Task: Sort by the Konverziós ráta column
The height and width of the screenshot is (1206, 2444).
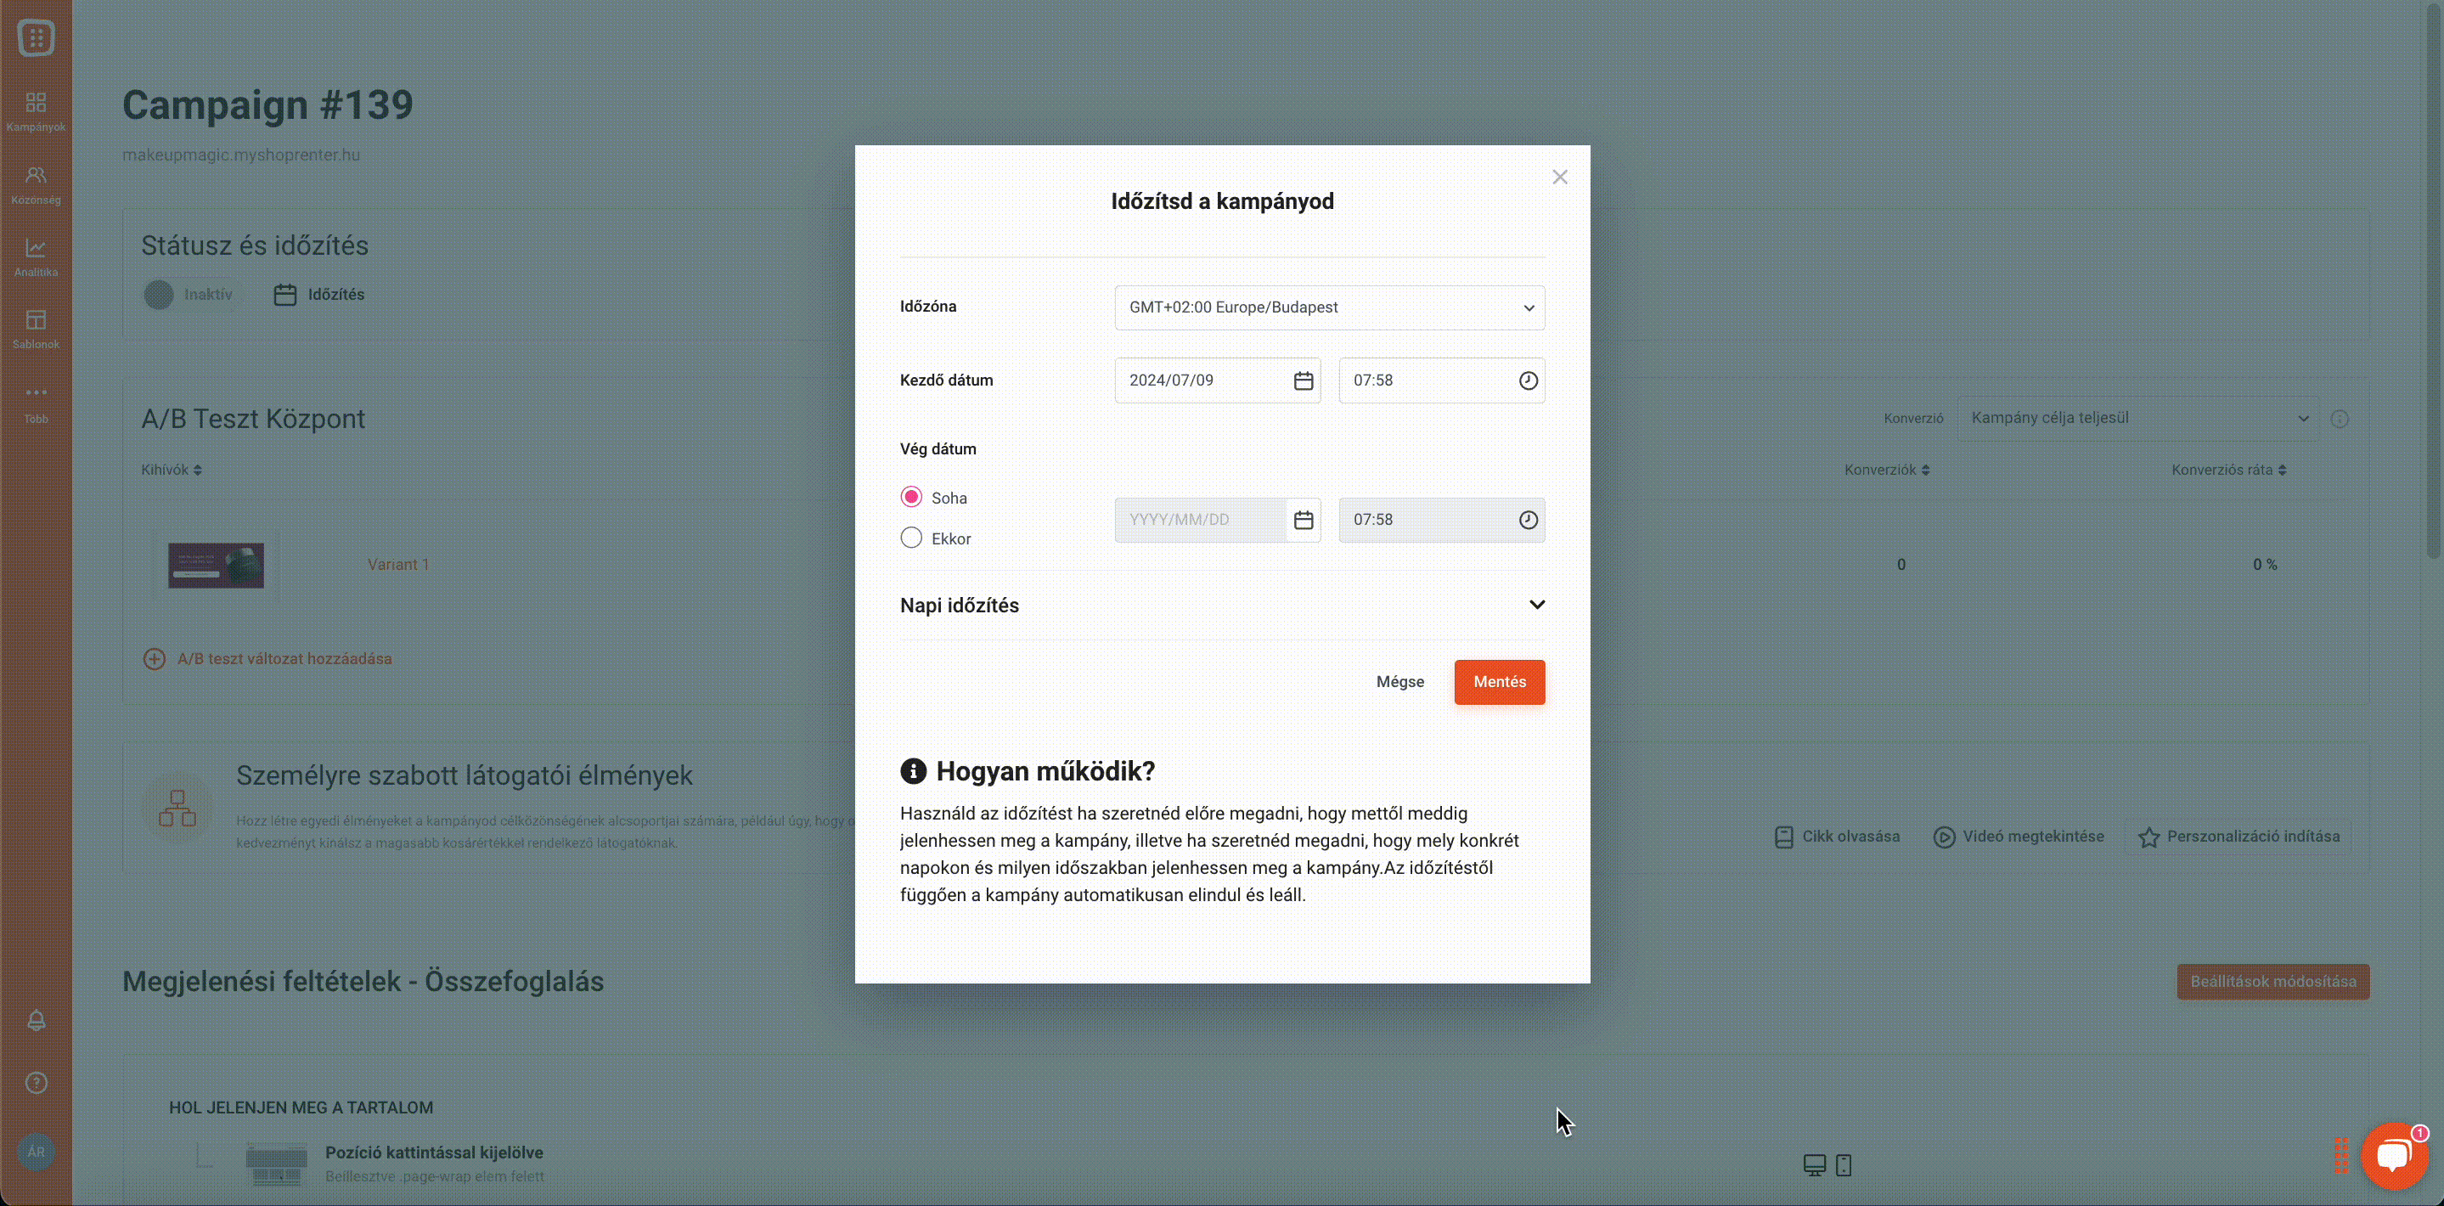Action: (2228, 471)
